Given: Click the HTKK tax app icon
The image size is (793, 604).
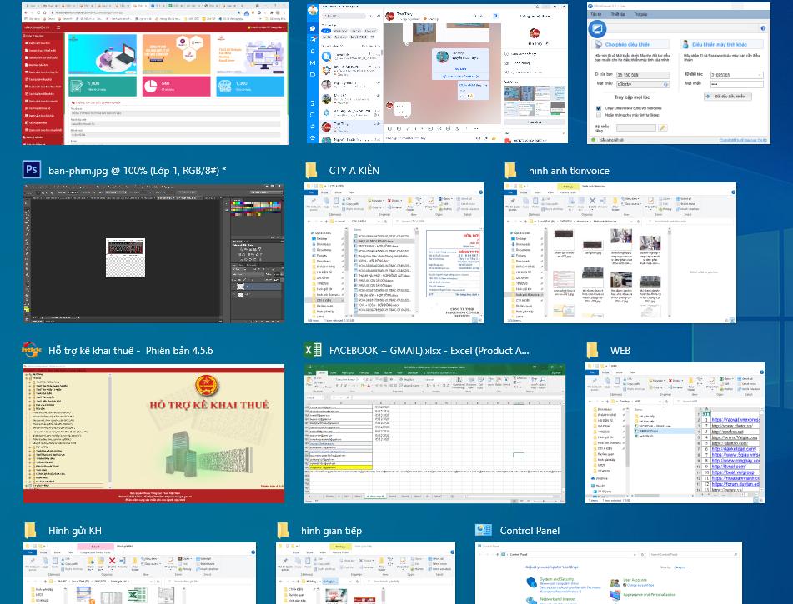Looking at the screenshot, I should click(32, 350).
